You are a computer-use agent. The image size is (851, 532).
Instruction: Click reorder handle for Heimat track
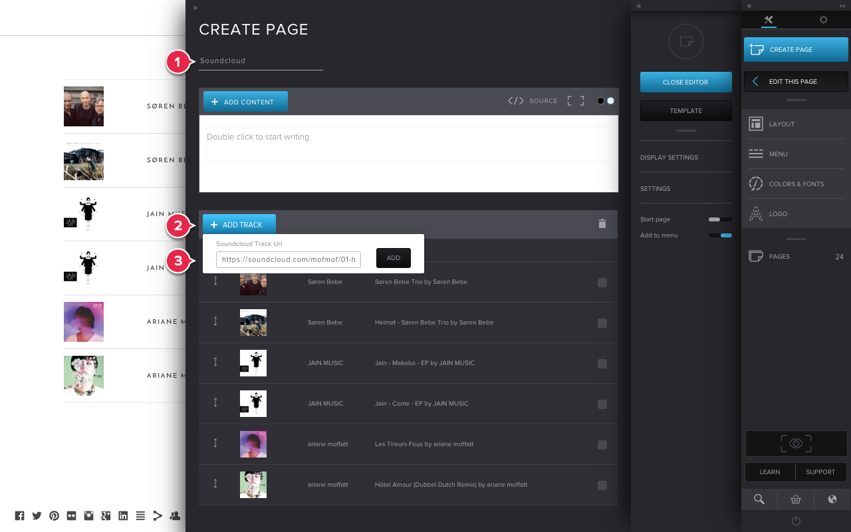point(215,321)
